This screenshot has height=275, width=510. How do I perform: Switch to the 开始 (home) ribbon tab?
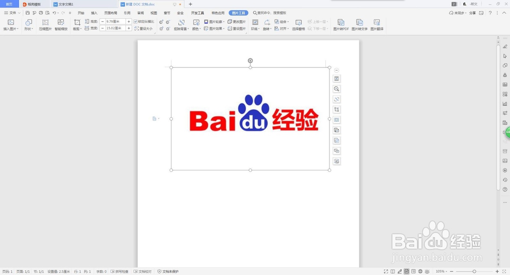point(81,13)
